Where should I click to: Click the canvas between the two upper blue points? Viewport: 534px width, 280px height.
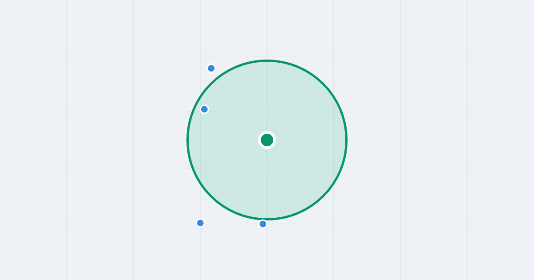[208, 89]
